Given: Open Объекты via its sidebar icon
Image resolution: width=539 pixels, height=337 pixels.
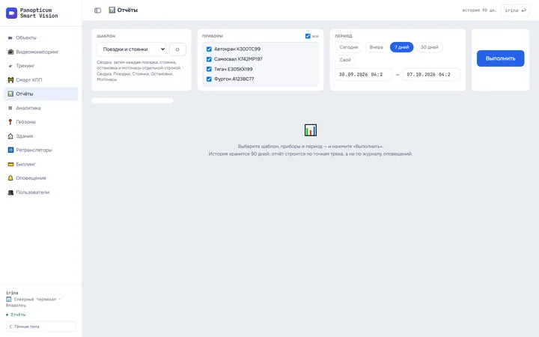Looking at the screenshot, I should pyautogui.click(x=10, y=38).
